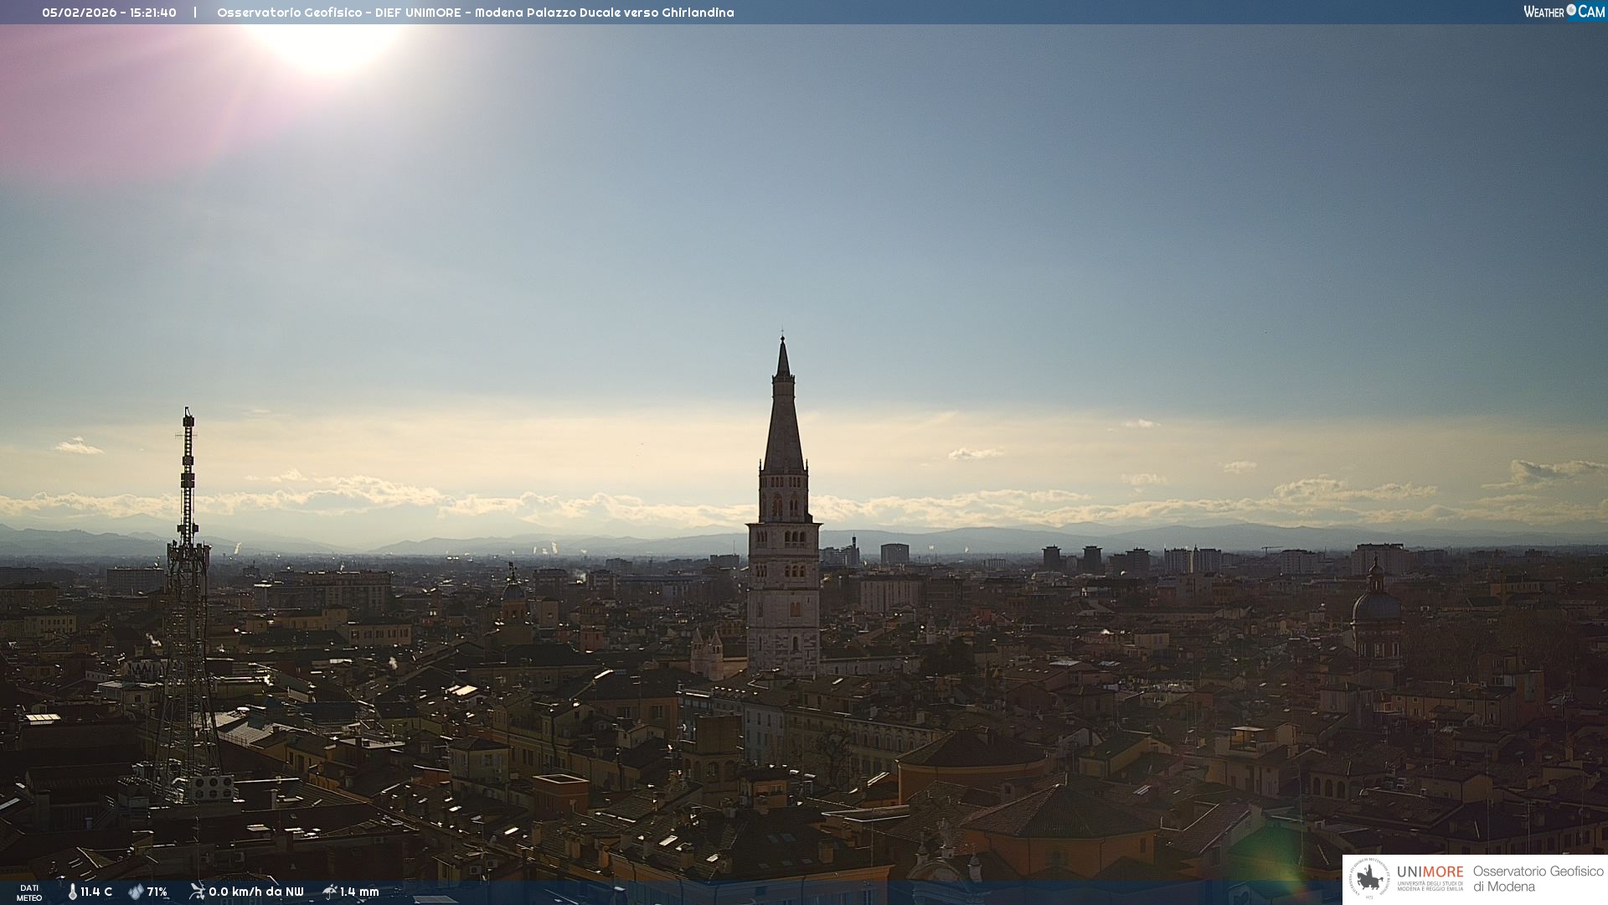The width and height of the screenshot is (1608, 905).
Task: Click the rain umbrella icon
Action: click(x=330, y=892)
